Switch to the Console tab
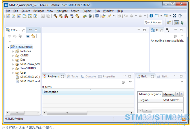 pyautogui.click(x=89, y=76)
